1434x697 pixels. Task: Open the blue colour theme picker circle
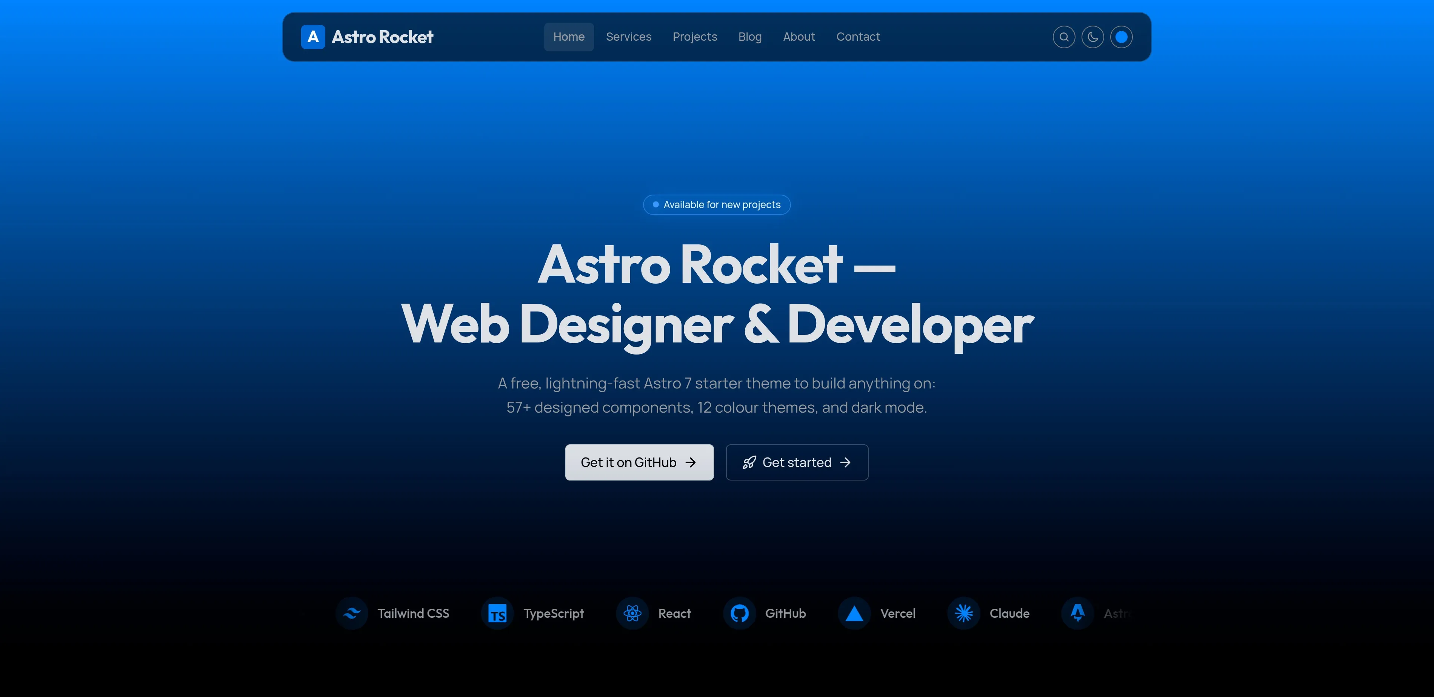pyautogui.click(x=1122, y=37)
